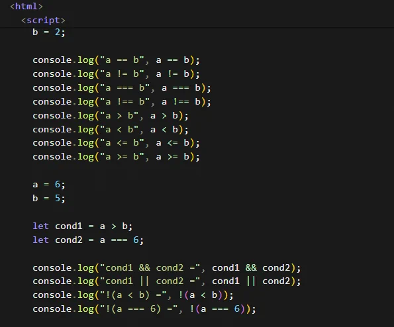Click the console.log line with "a === b"
Image resolution: width=394 pixels, height=327 pixels.
click(x=122, y=87)
